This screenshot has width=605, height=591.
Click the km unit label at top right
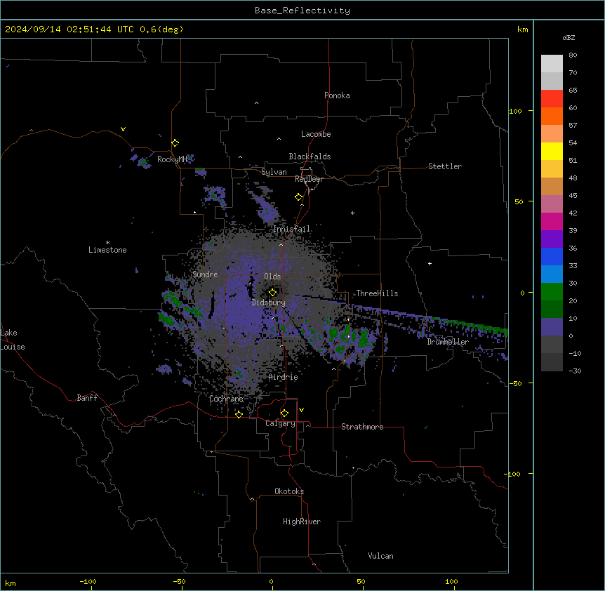click(523, 29)
